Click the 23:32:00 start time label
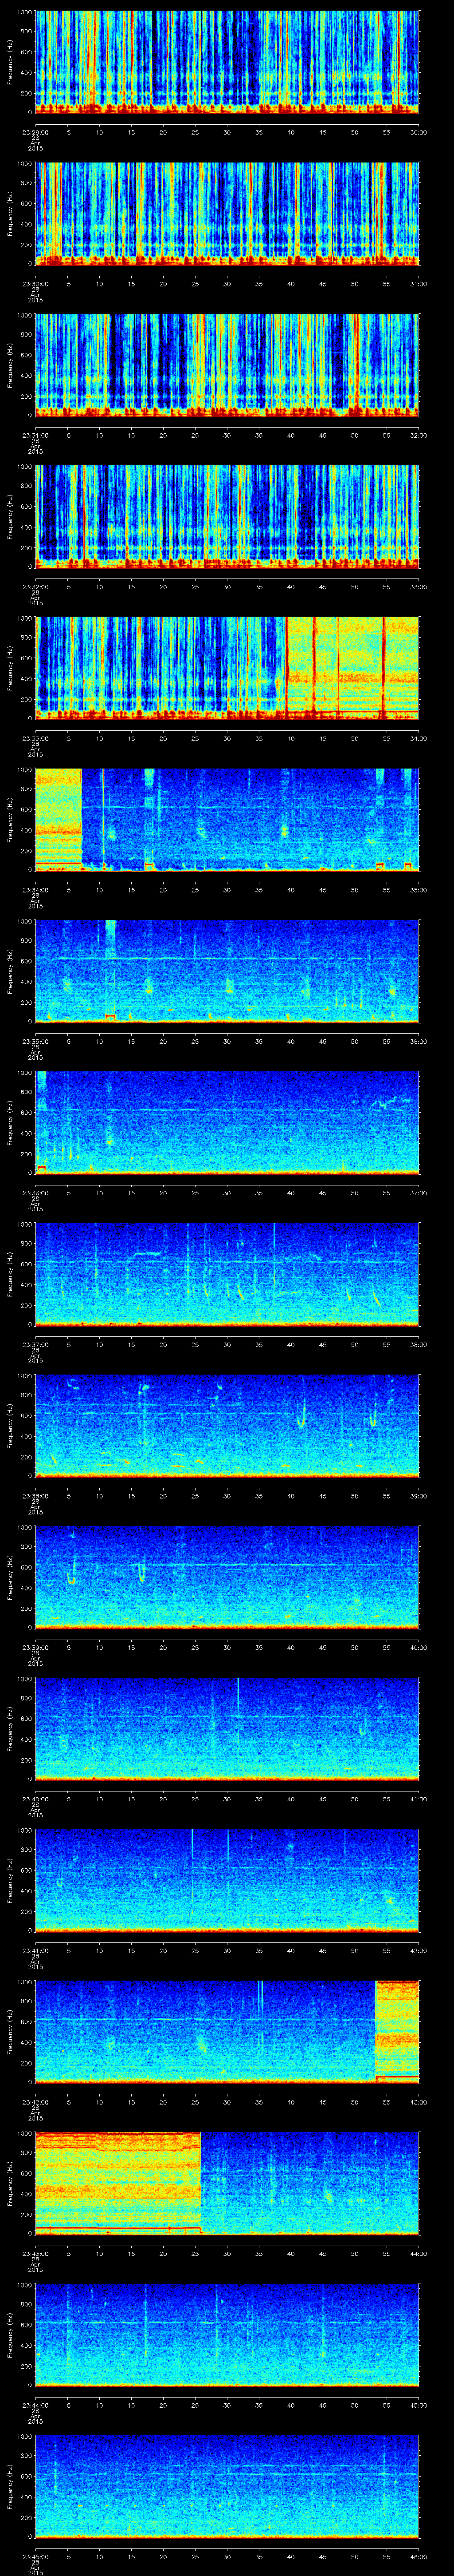 pos(35,586)
